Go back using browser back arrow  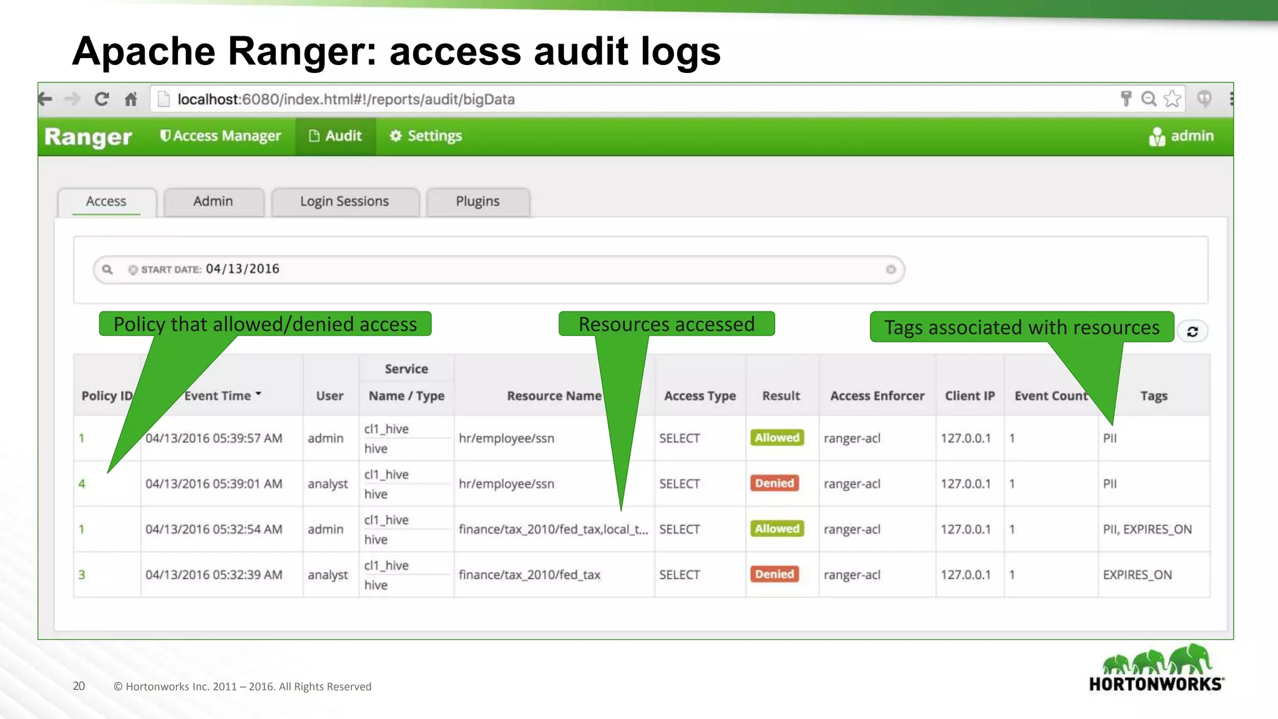(45, 99)
